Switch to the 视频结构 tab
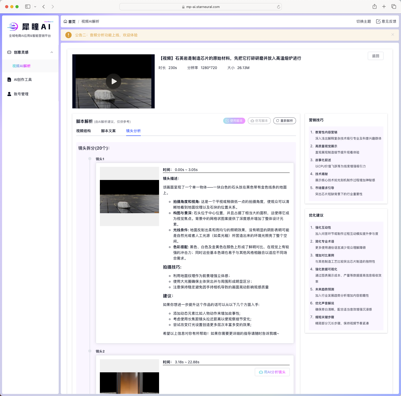 83,131
